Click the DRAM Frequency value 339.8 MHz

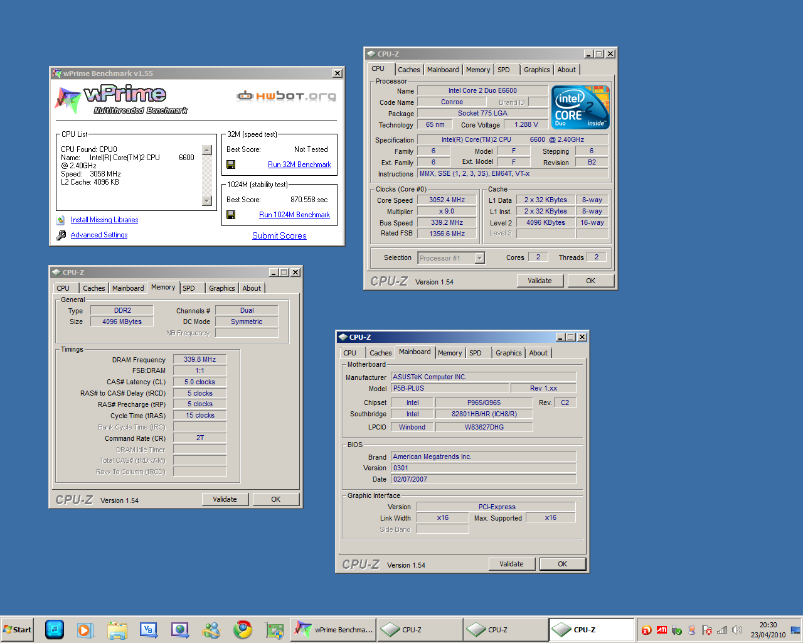[x=199, y=360]
